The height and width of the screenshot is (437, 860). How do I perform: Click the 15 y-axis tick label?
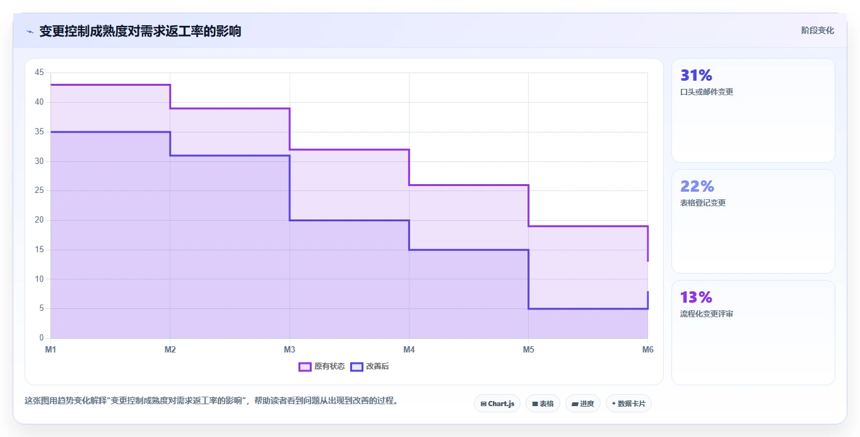[39, 250]
